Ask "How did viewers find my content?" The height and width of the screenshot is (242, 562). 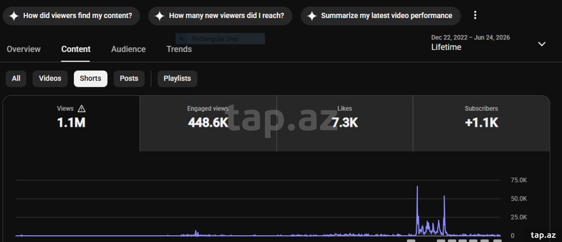(71, 16)
